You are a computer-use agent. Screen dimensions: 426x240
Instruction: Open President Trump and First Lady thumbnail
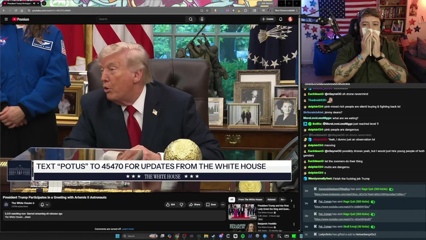pos(242,212)
